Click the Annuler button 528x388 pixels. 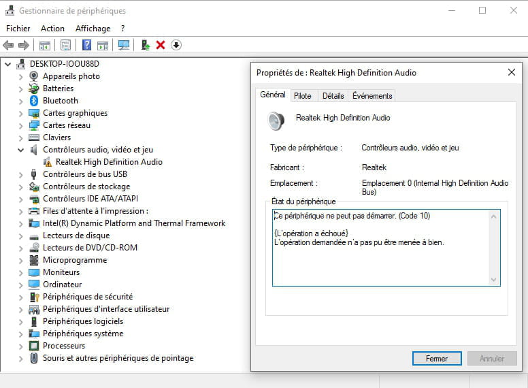coord(492,358)
